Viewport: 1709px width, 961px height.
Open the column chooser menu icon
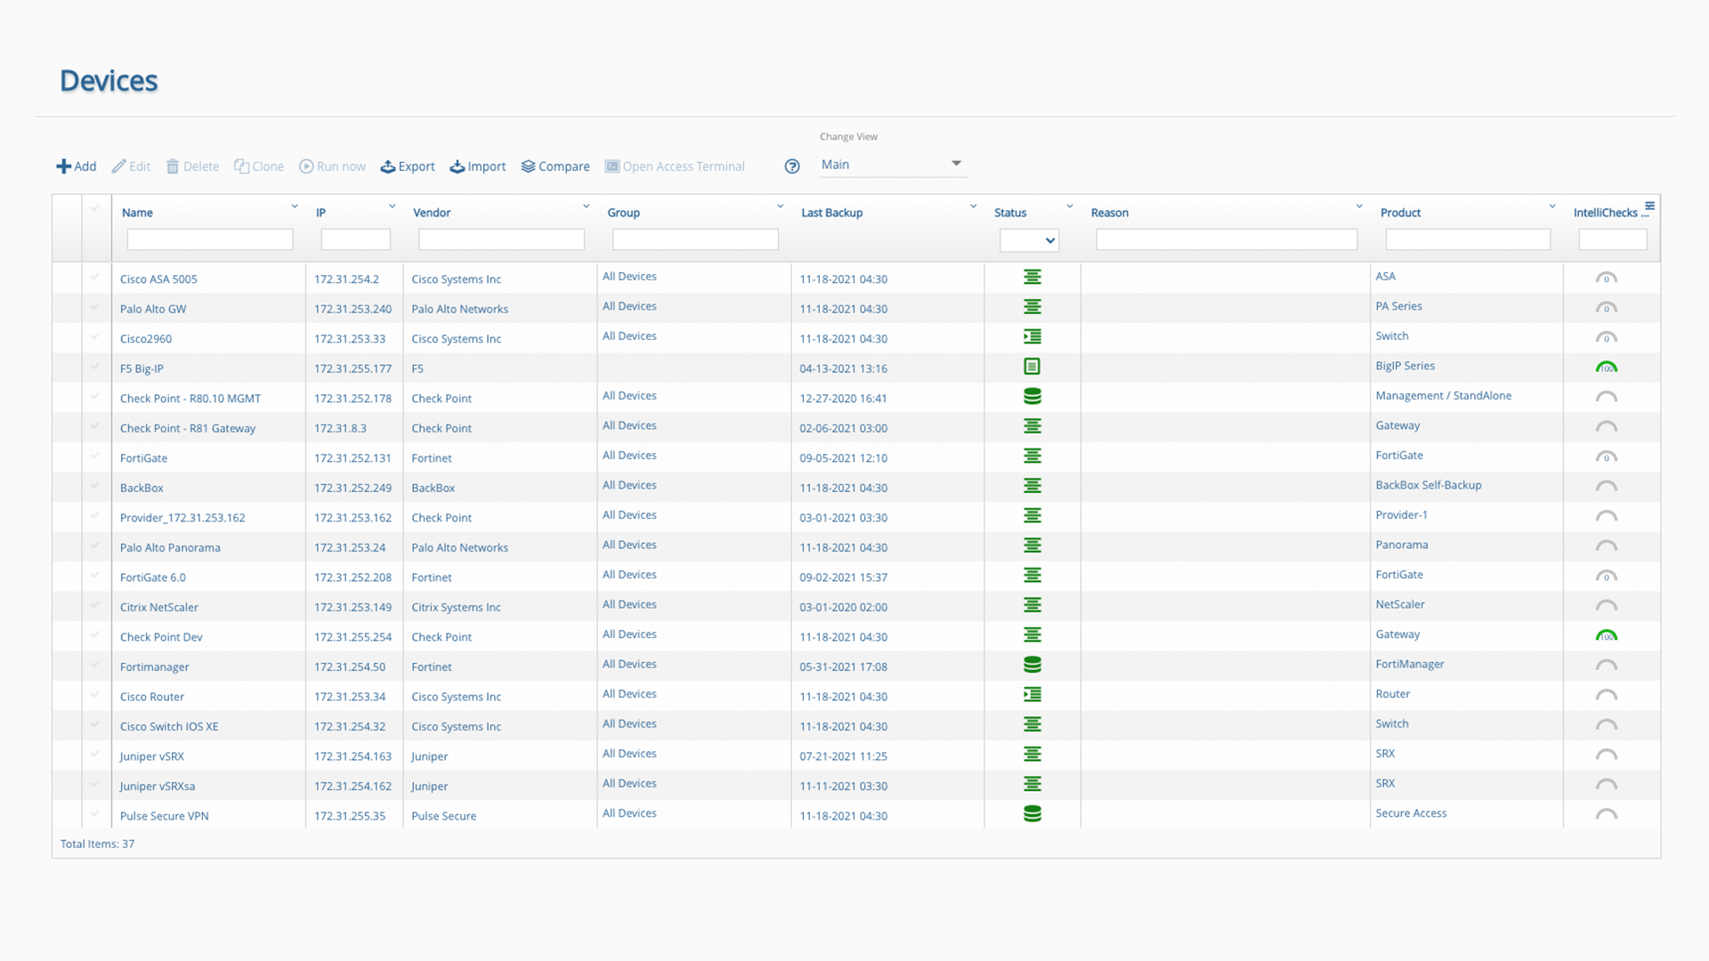(x=1649, y=206)
